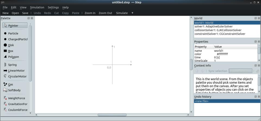261x121 pixels.
Task: Zoom In on the scene
Action: click(x=90, y=13)
